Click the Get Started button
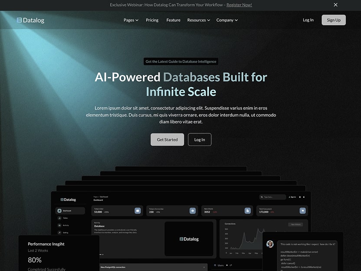This screenshot has height=271, width=361. pos(167,139)
